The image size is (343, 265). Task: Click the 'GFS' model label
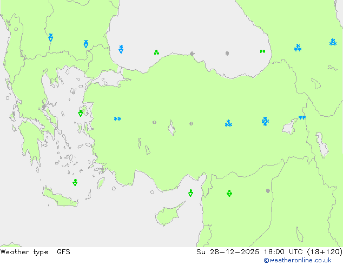pyautogui.click(x=63, y=252)
